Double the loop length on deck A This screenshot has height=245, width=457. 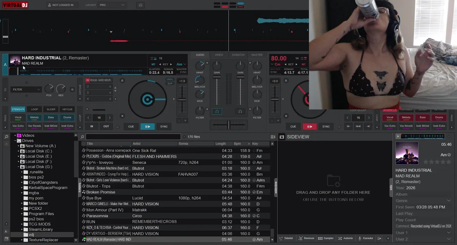(x=110, y=118)
